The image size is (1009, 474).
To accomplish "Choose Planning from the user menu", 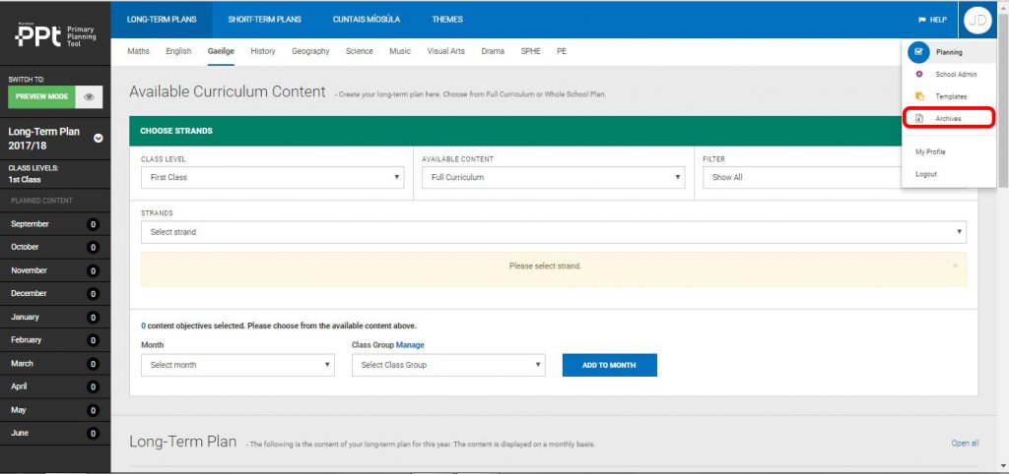I will 949,52.
